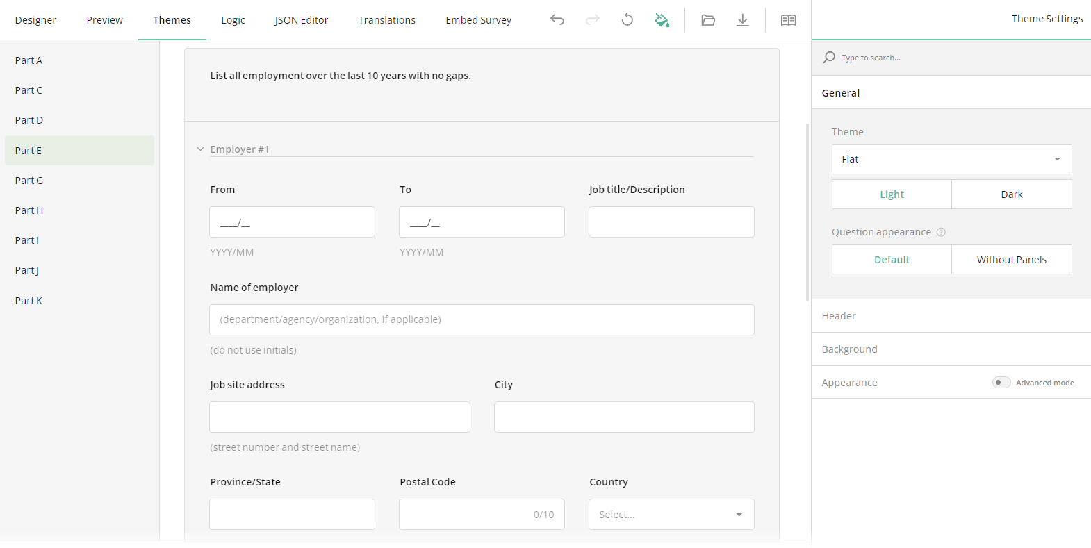
Task: Open the folder import icon
Action: coord(708,20)
